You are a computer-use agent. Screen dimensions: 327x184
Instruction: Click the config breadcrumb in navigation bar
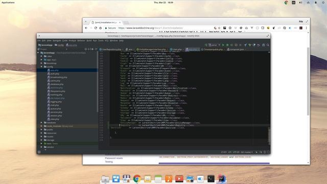click(x=59, y=45)
